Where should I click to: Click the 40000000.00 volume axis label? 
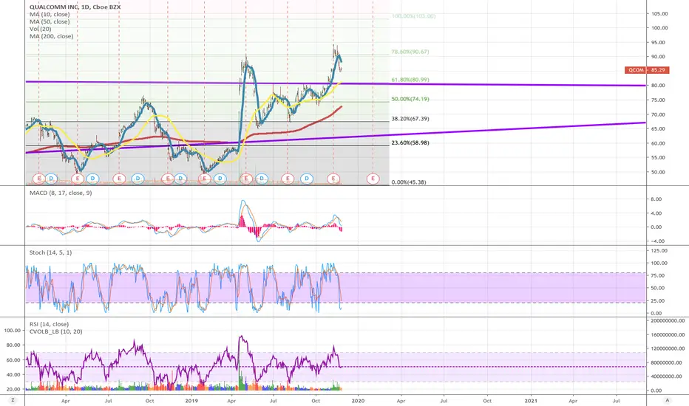coord(666,376)
